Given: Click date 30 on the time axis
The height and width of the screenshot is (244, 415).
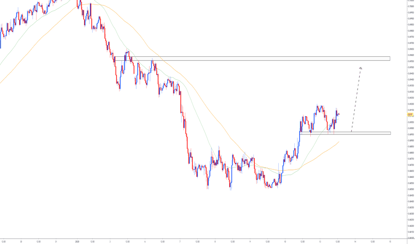Looking at the screenshot, I should coord(21,242).
